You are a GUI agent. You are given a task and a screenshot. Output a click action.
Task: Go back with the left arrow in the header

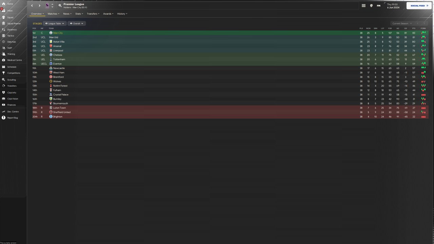pyautogui.click(x=32, y=5)
